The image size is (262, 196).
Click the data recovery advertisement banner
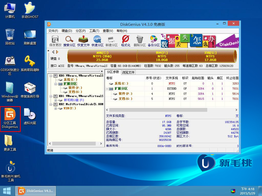click(200, 41)
